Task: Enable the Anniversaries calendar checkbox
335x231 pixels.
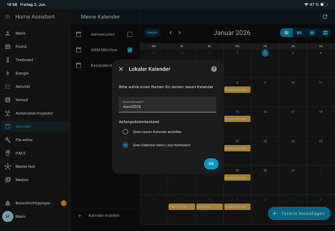Action: pos(130,35)
